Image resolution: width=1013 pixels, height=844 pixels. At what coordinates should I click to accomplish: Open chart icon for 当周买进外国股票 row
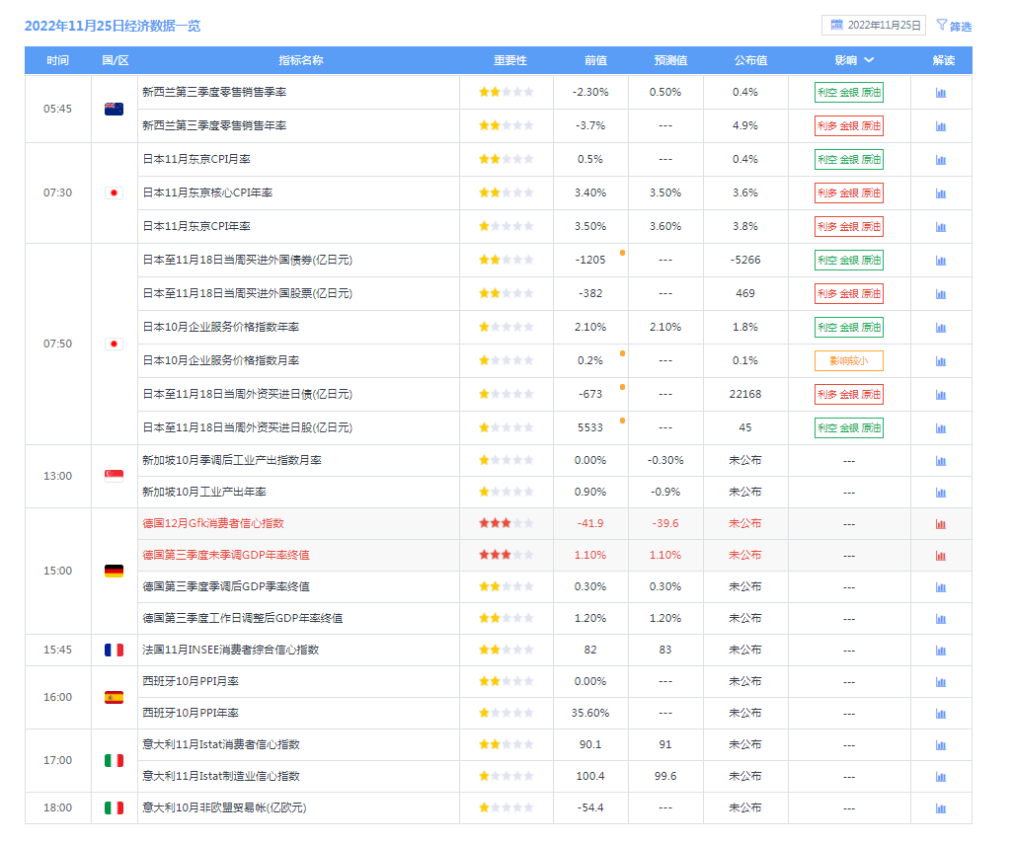tap(941, 294)
